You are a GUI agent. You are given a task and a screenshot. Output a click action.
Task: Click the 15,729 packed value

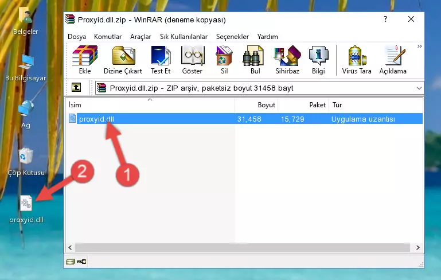click(292, 119)
